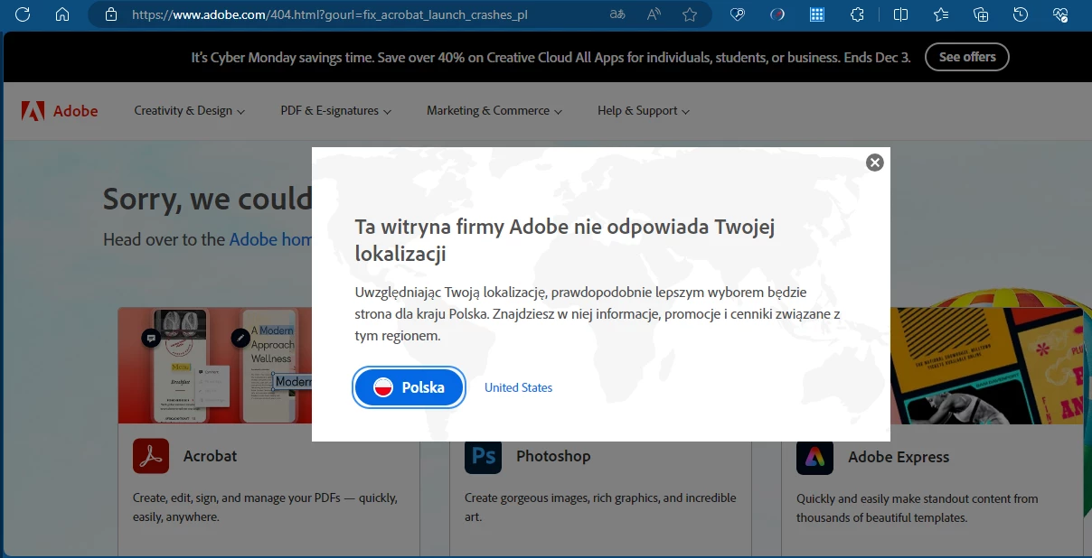Open Collections icon in toolbar
1092x558 pixels.
point(981,14)
